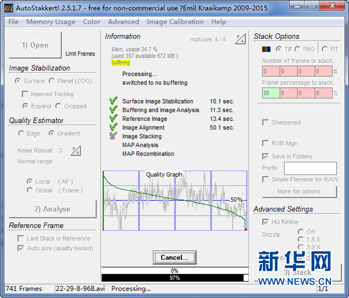Viewport: 349px width, 298px height.
Task: Toggle Simple Filename for RAW checkbox
Action: (265, 179)
